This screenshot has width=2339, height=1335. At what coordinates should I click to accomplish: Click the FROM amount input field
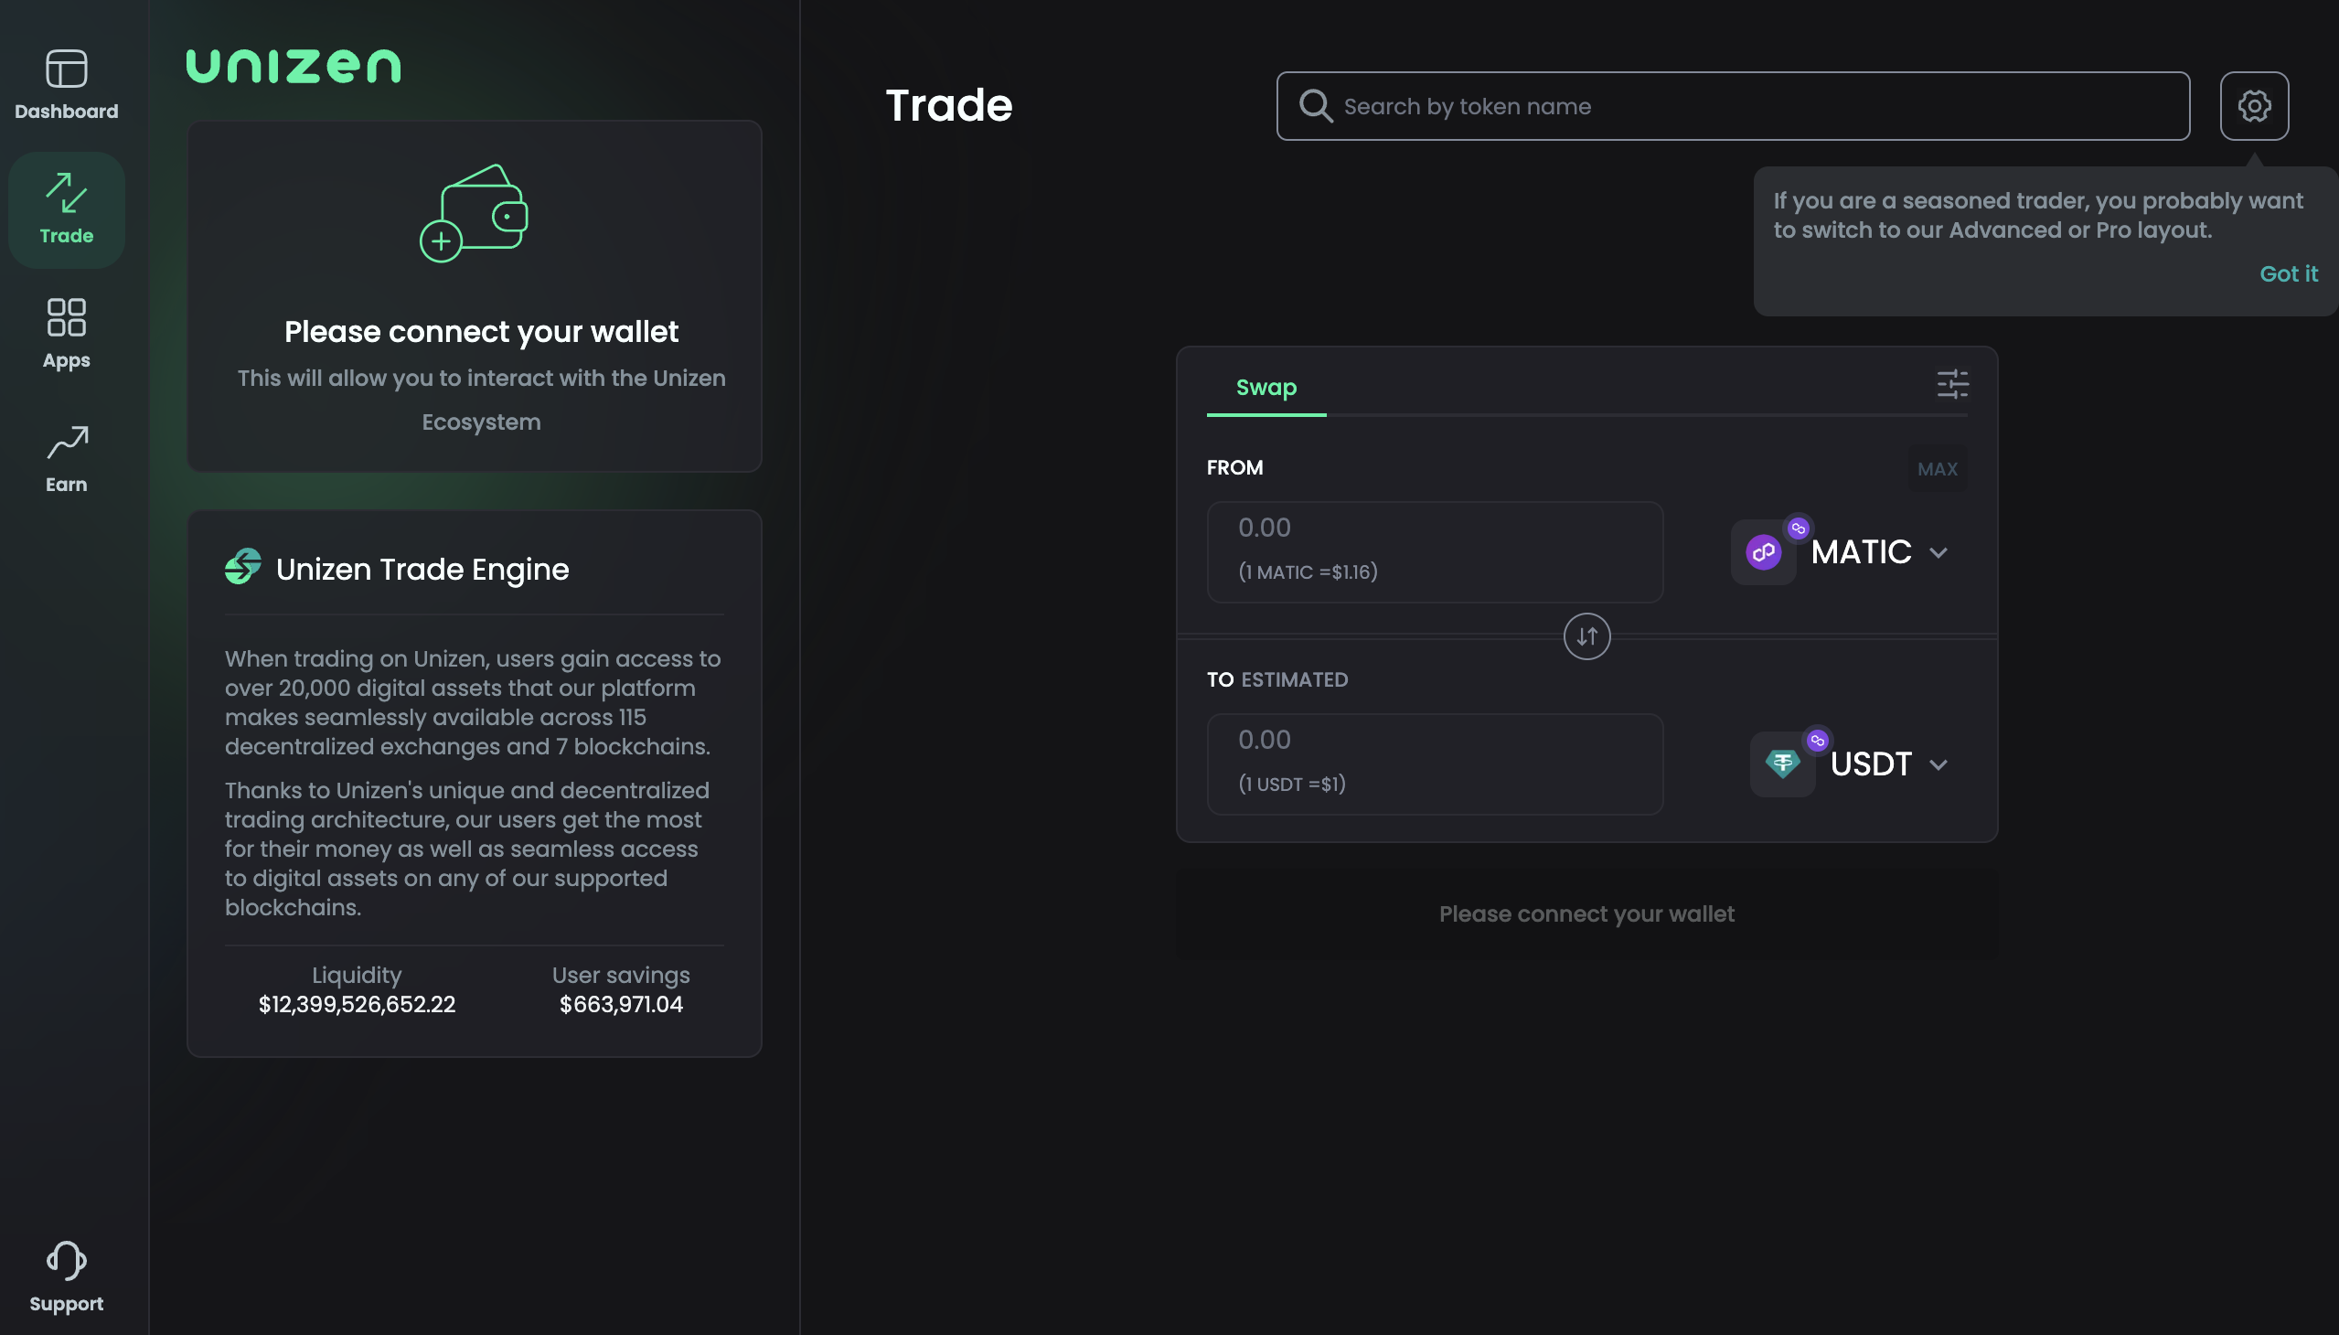tap(1434, 551)
